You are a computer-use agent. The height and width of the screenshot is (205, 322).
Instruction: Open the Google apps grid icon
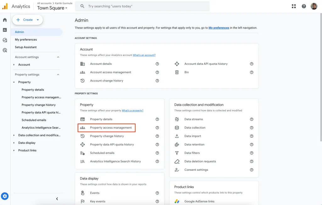click(294, 6)
